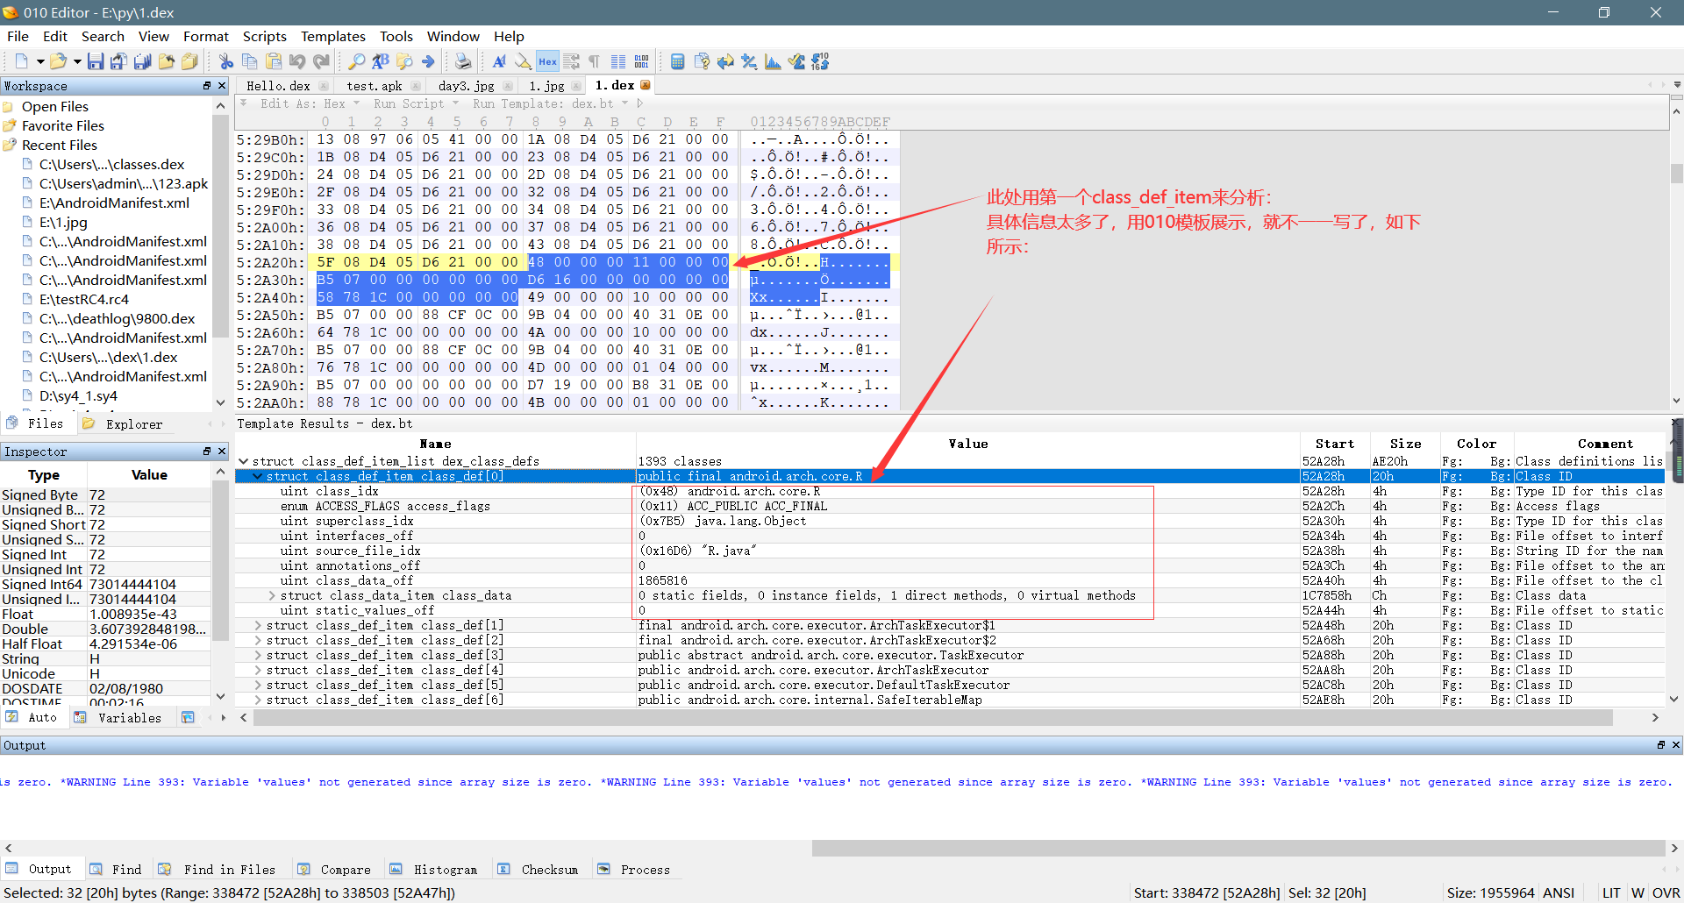Open the Run Script dropdown
The height and width of the screenshot is (903, 1684).
(416, 103)
